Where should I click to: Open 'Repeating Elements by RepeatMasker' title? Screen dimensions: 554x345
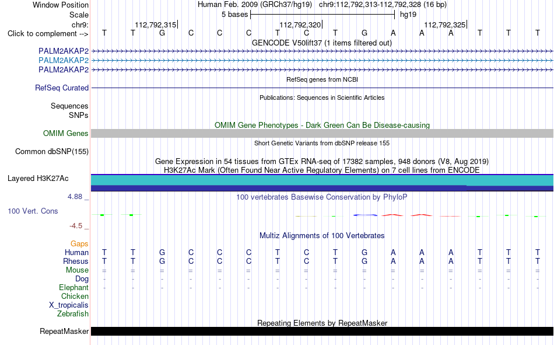322,323
